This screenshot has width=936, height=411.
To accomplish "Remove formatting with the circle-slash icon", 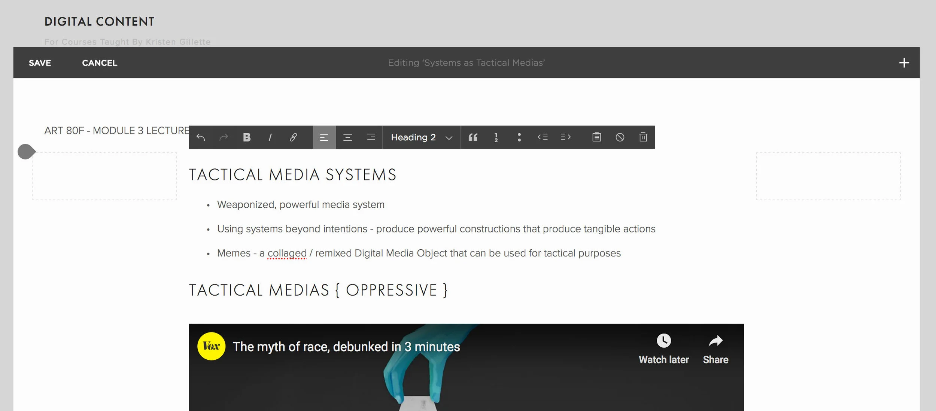I will [620, 137].
